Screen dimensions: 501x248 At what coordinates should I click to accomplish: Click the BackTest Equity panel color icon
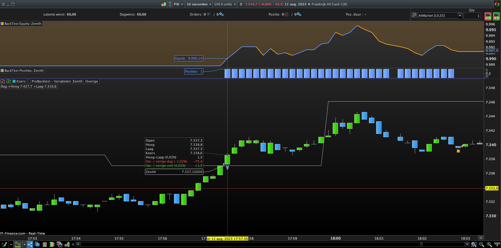[2, 24]
